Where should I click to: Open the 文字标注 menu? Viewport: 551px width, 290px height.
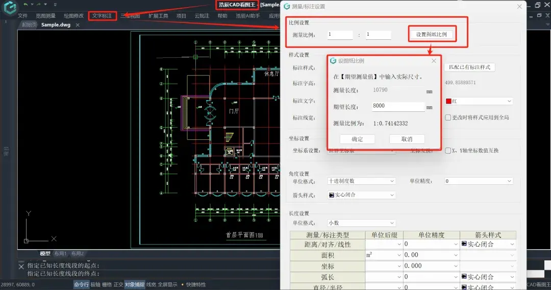pyautogui.click(x=102, y=16)
